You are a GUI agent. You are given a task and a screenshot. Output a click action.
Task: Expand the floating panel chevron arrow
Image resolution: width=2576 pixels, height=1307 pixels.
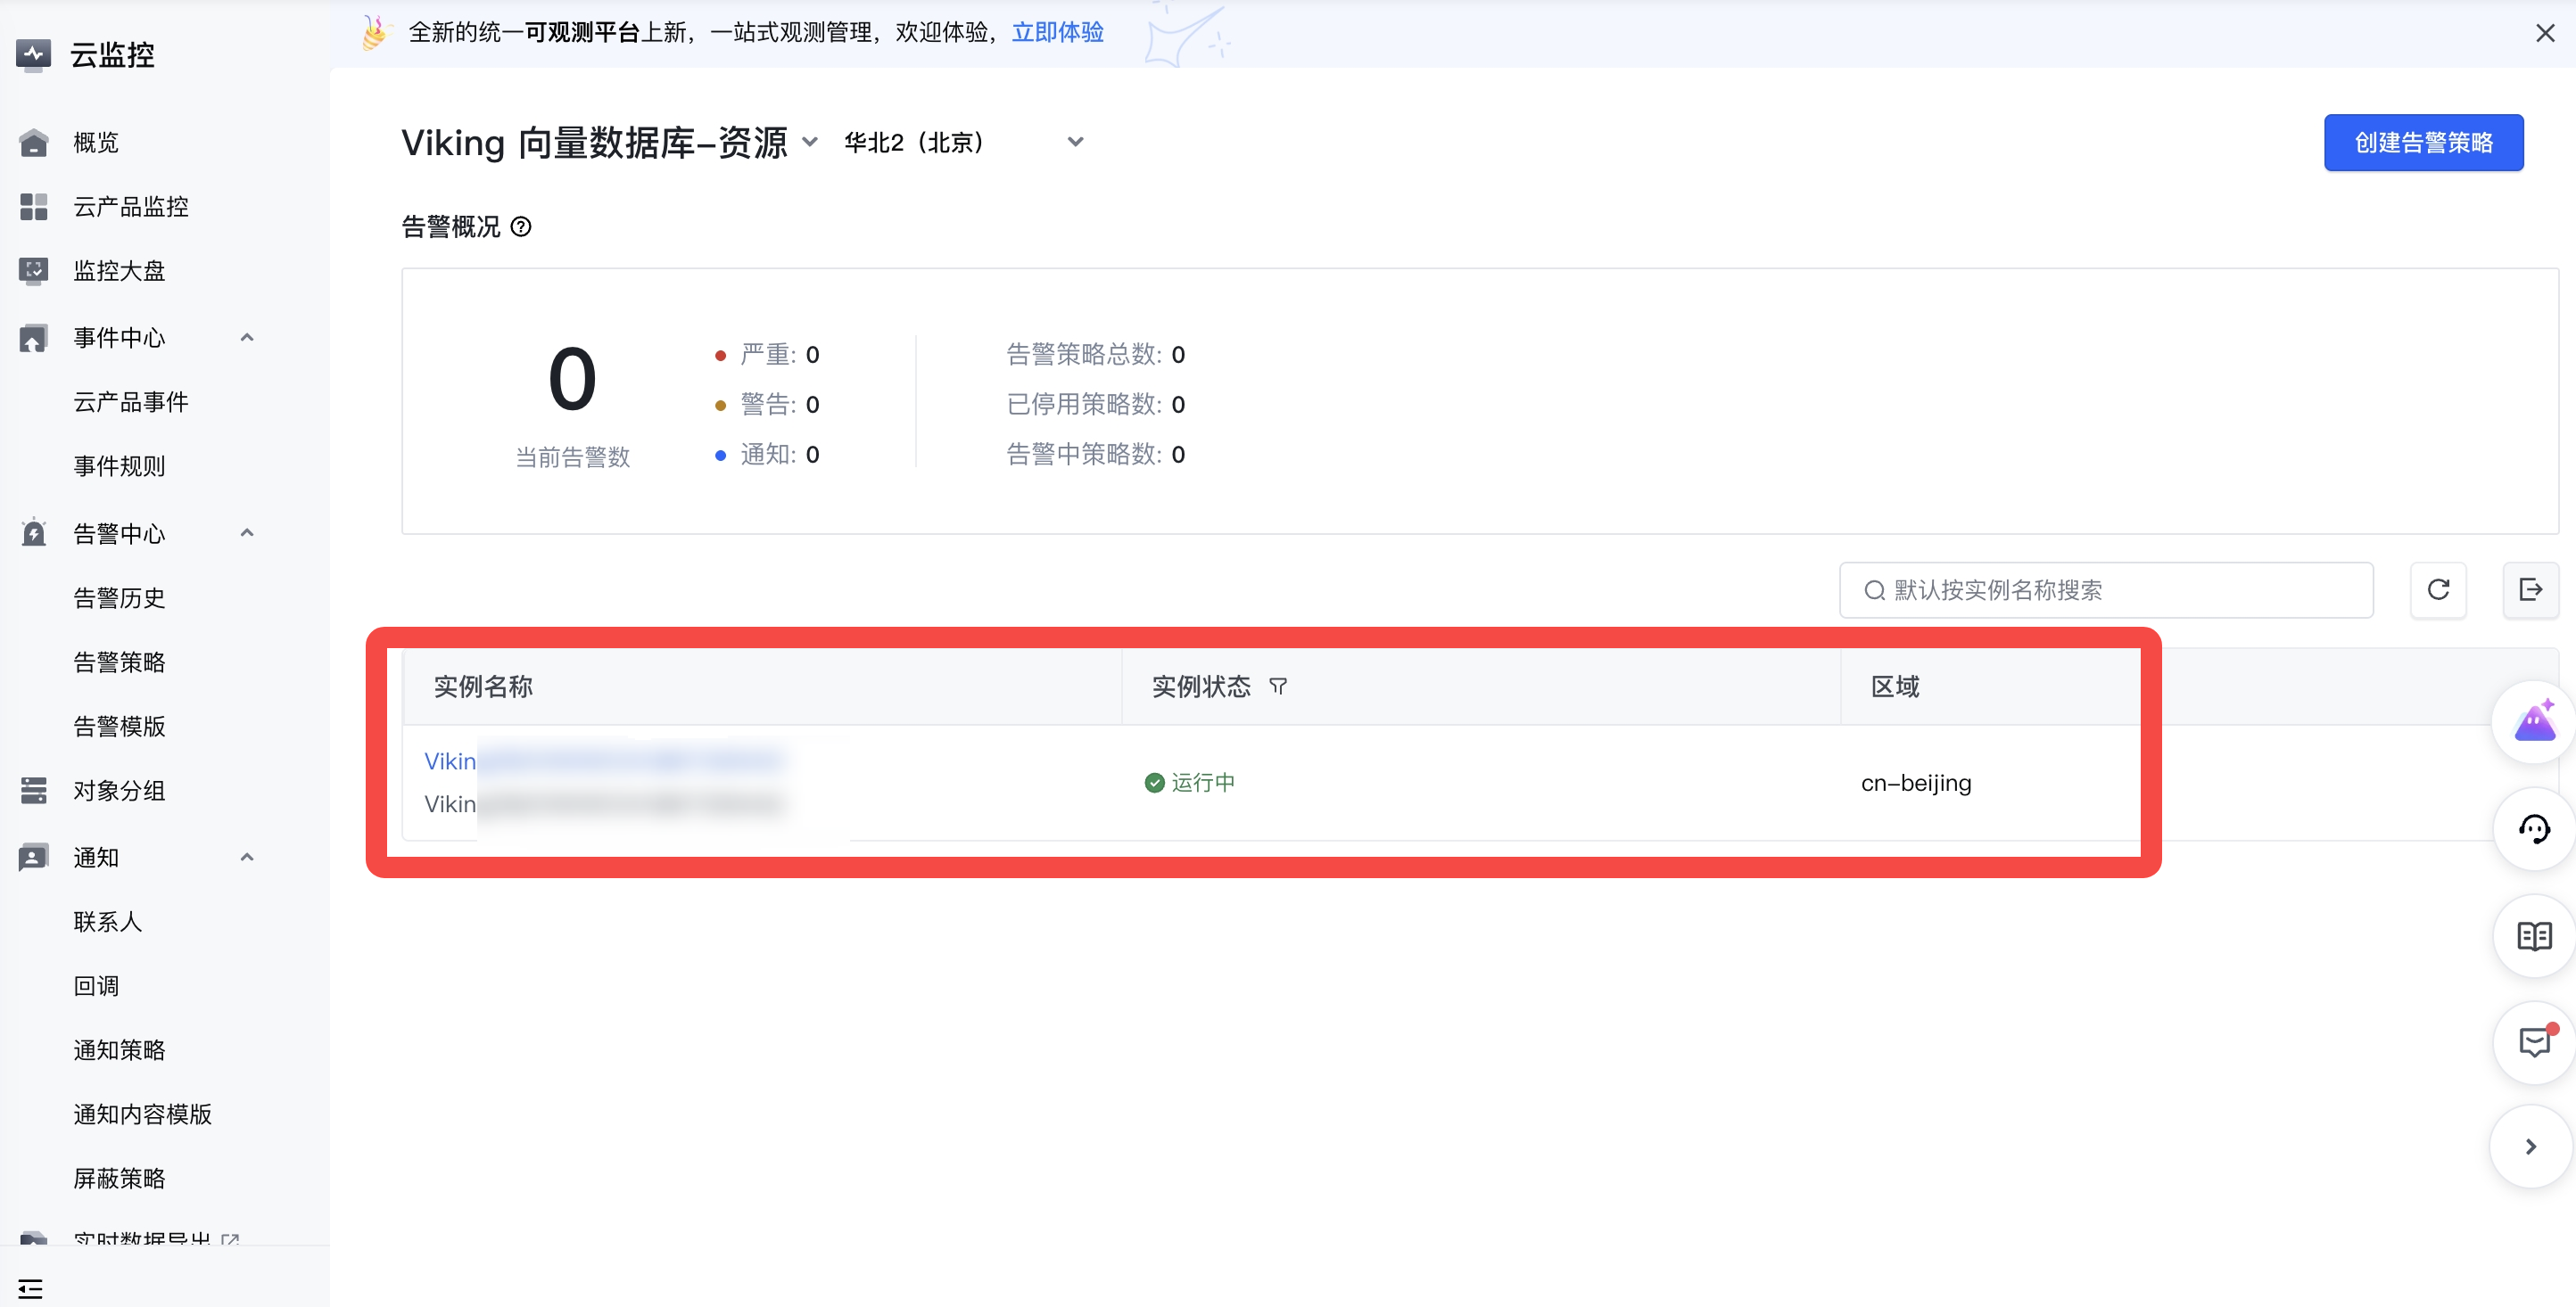pyautogui.click(x=2530, y=1147)
